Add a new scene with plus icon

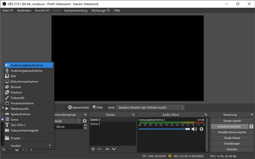(x=93, y=149)
